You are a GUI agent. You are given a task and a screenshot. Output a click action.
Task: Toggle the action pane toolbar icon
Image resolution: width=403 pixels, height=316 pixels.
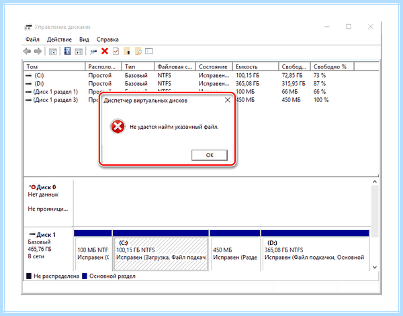(79, 52)
